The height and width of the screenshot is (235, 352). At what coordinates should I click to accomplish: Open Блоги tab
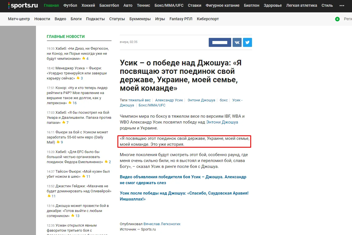[76, 19]
